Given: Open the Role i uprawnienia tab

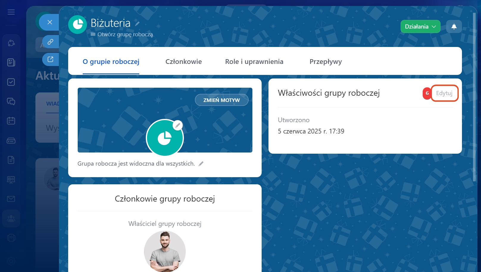Looking at the screenshot, I should click(x=254, y=62).
